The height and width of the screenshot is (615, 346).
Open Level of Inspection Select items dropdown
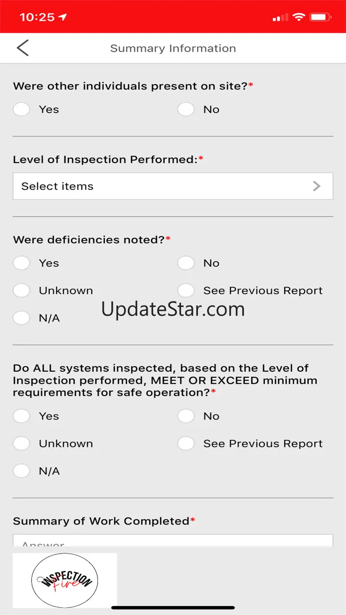point(173,186)
